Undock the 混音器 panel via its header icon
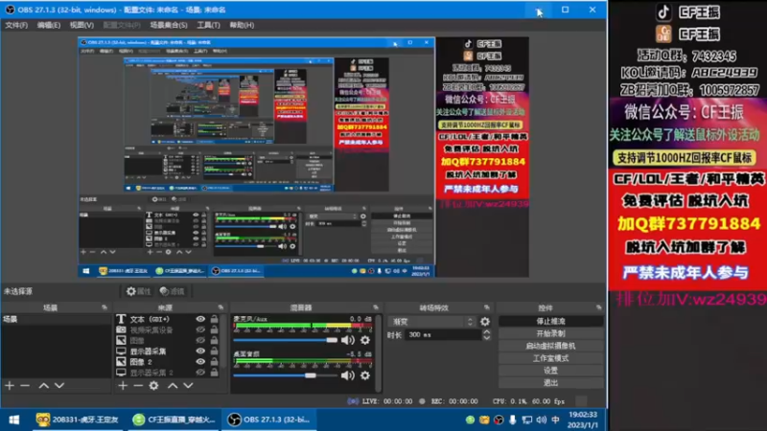The image size is (767, 431). [376, 307]
